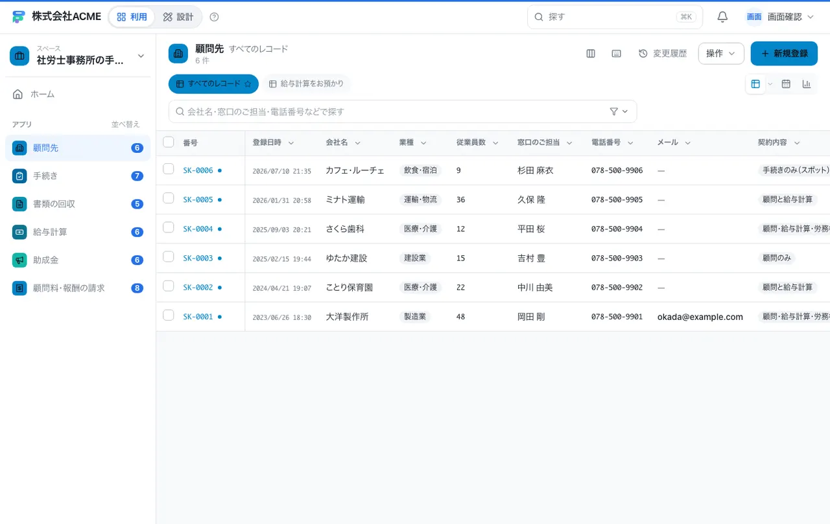This screenshot has width=830, height=524.
Task: Open notifications bell icon
Action: tap(722, 17)
